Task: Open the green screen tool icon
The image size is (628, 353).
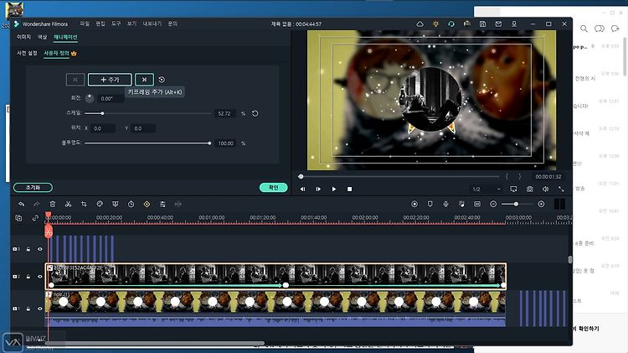Action: pos(116,205)
